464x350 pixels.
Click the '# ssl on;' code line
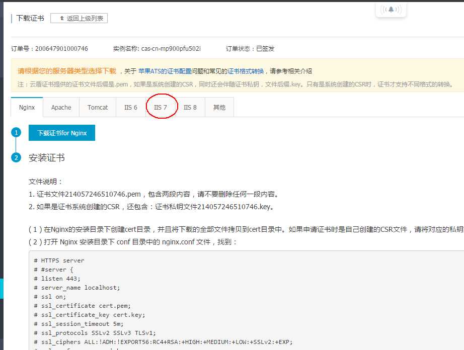pyautogui.click(x=50, y=297)
